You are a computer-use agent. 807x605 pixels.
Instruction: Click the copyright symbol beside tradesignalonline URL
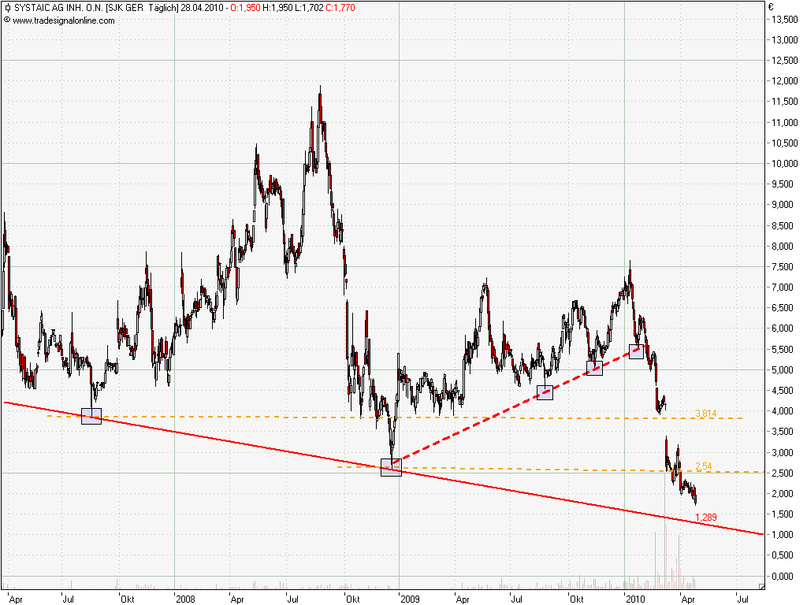click(6, 20)
